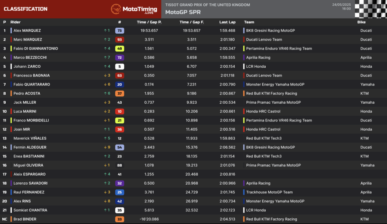Select rider Alex MARQUEZ

(x=27, y=30)
